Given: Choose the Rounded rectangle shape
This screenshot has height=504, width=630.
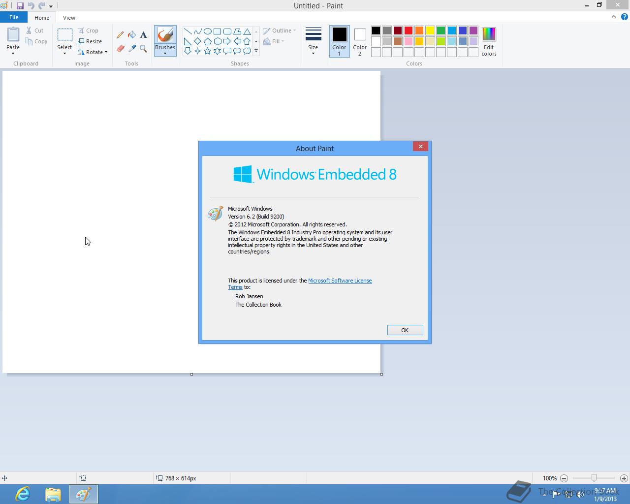Looking at the screenshot, I should click(227, 31).
